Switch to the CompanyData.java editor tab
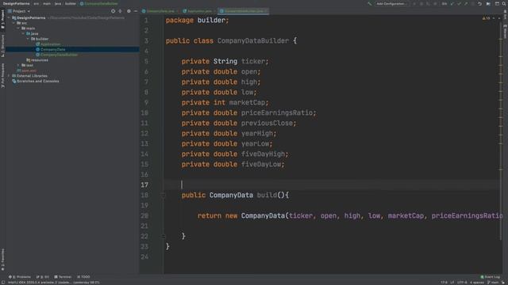 (160, 11)
